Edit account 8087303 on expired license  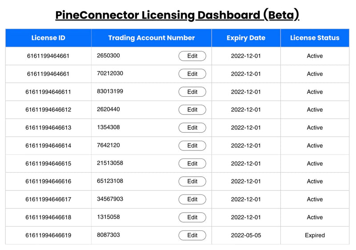192,235
